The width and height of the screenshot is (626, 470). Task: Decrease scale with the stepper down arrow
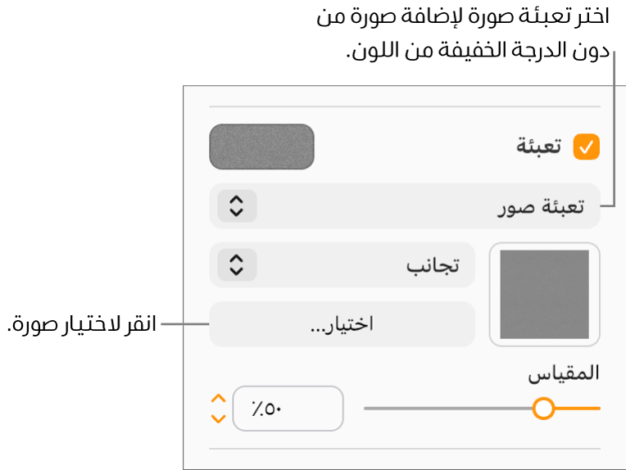coord(218,418)
